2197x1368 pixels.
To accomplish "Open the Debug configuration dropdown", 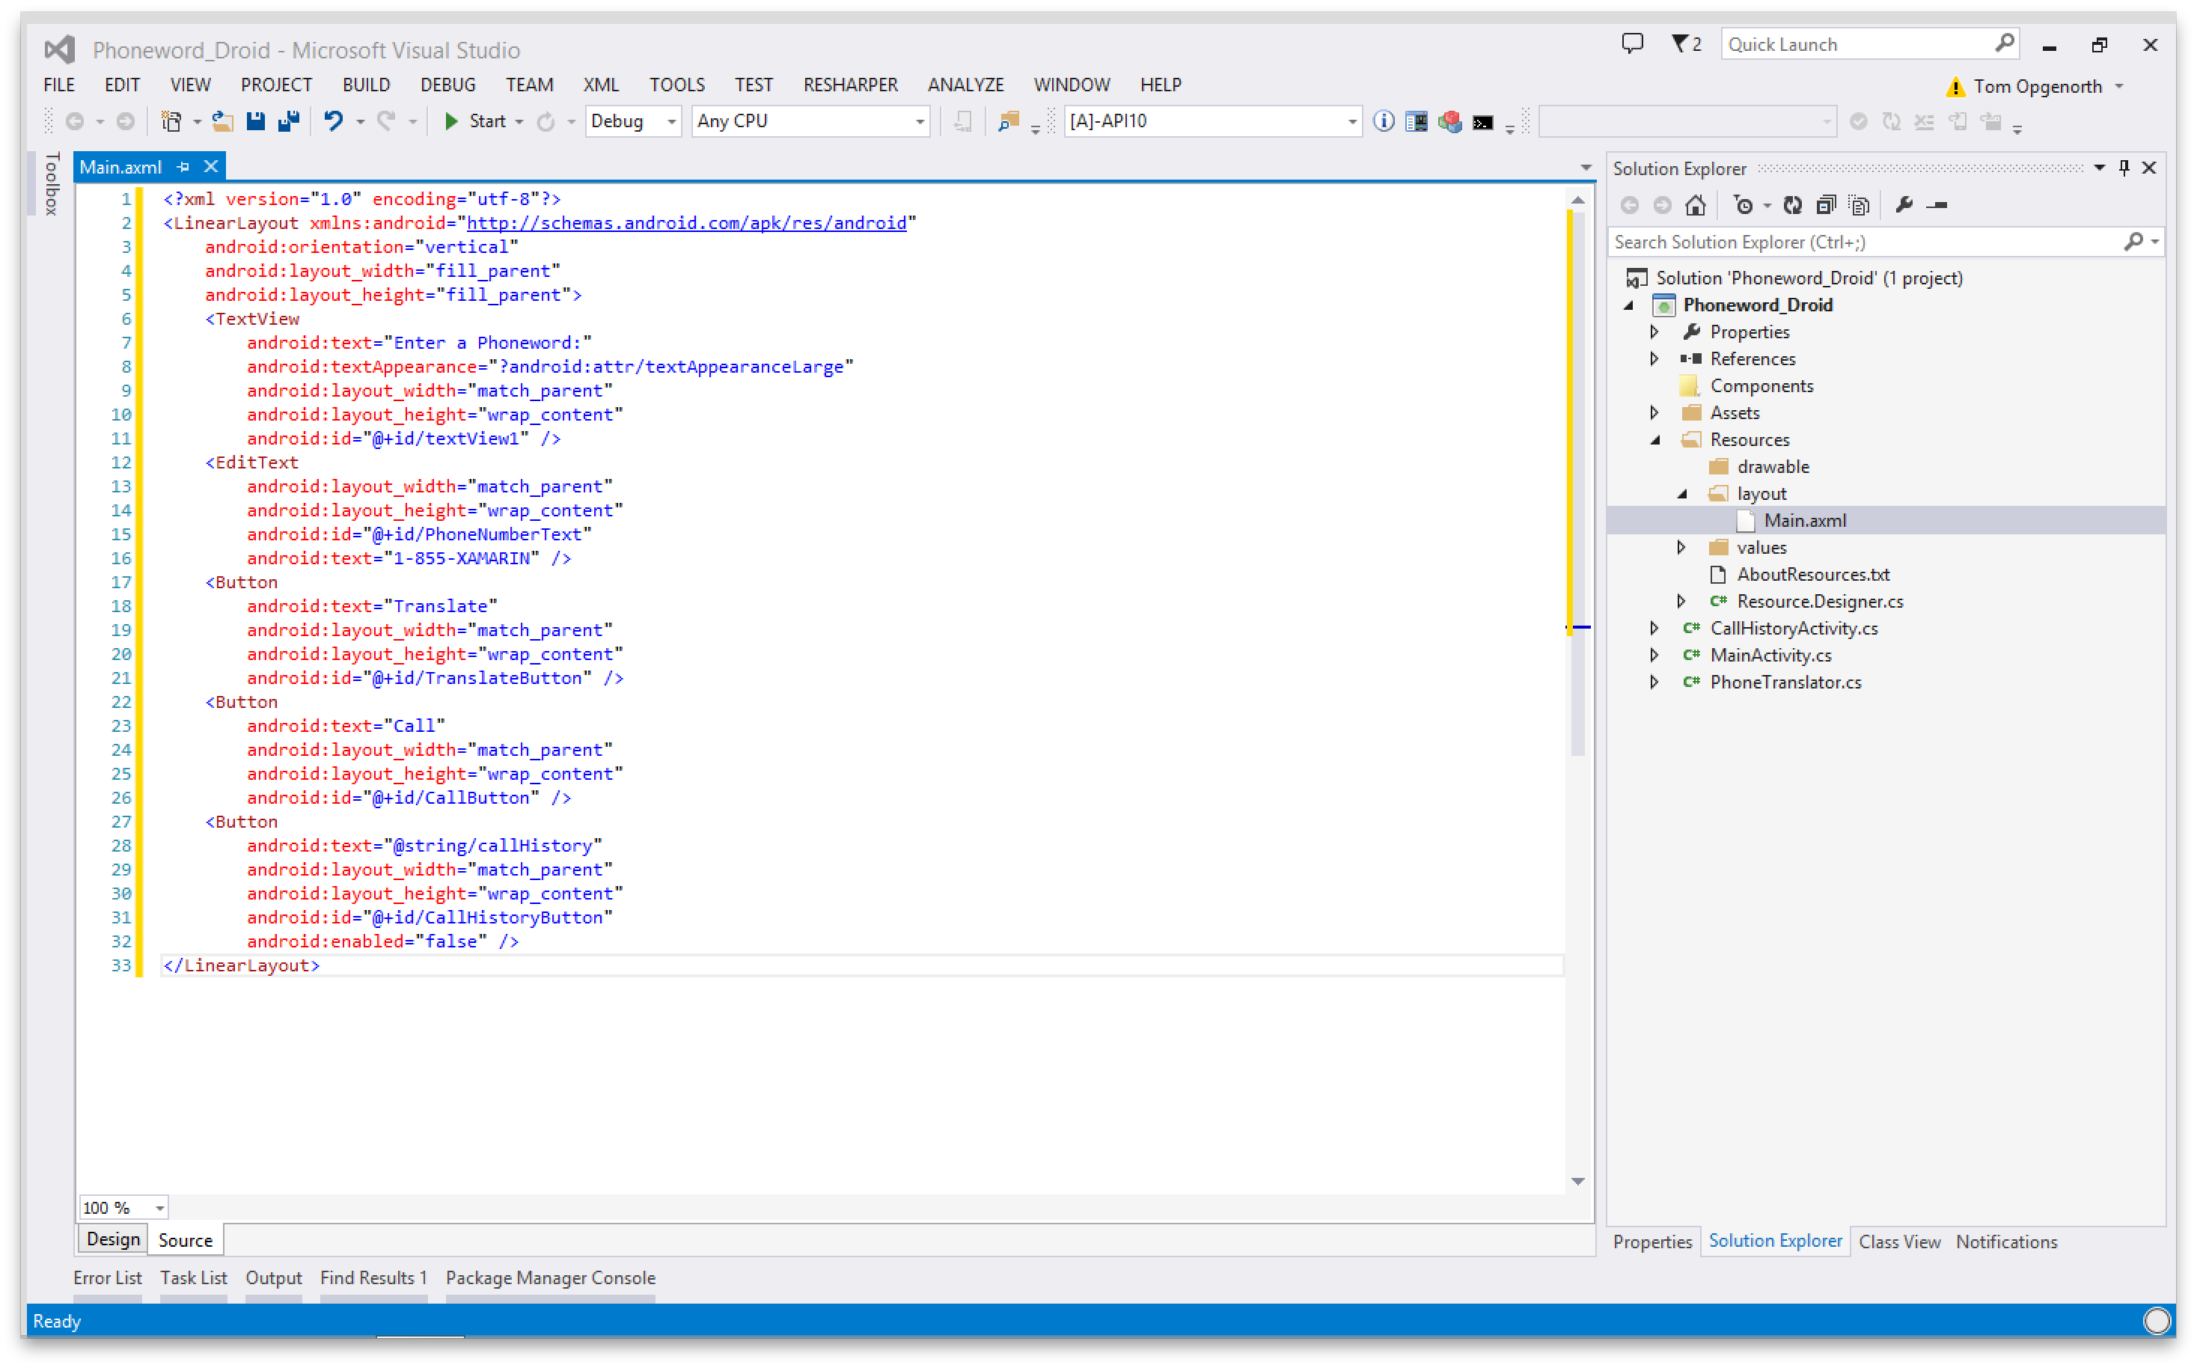I will pyautogui.click(x=670, y=121).
